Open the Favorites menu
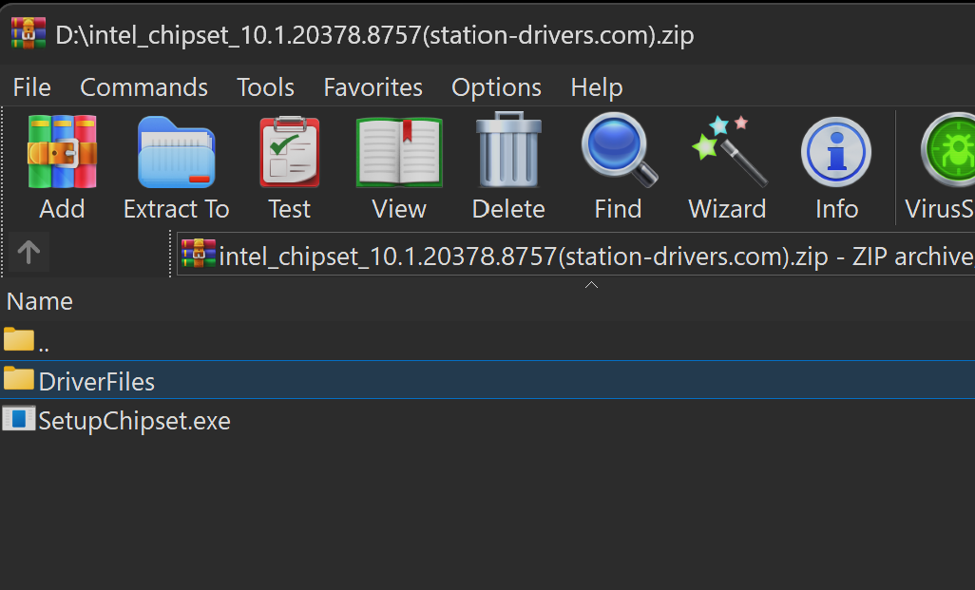The image size is (975, 590). pyautogui.click(x=373, y=87)
